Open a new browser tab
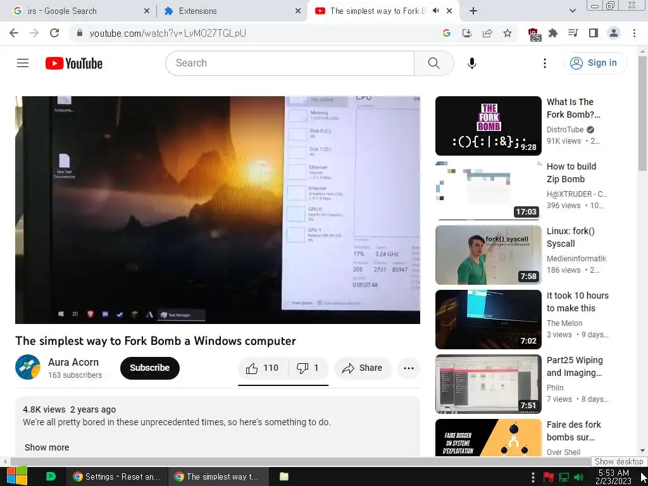 pos(473,11)
